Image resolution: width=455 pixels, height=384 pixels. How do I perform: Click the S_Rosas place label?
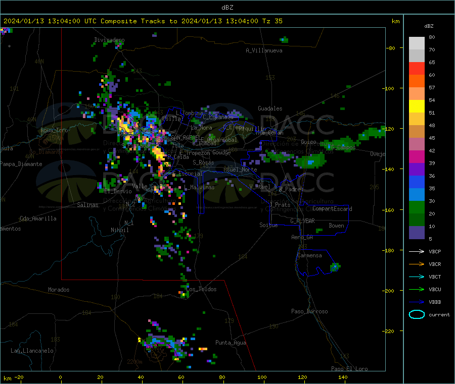(x=203, y=162)
